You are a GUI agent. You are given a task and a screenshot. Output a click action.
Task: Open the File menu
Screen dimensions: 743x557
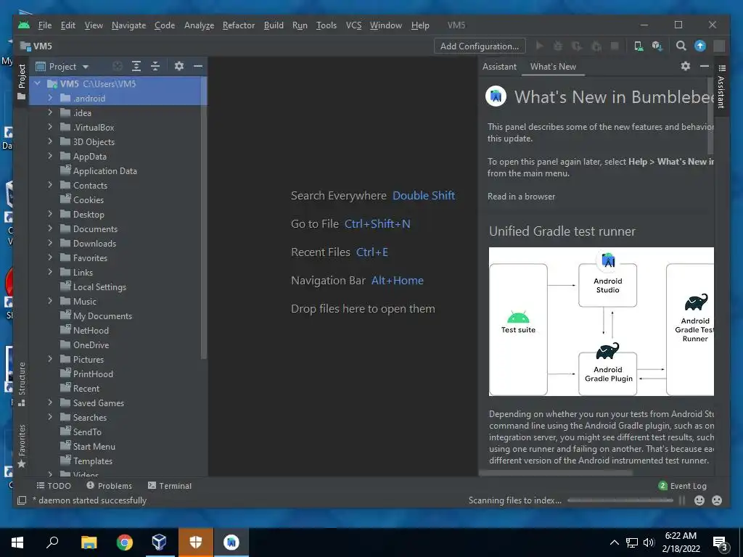click(x=45, y=25)
